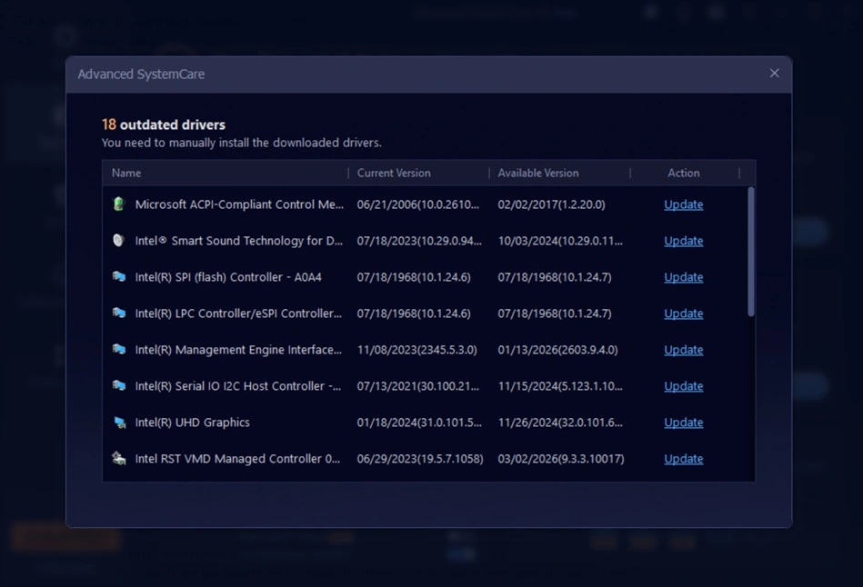863x587 pixels.
Task: Select the Microsoft ACPI-Compliant Control Me... name
Action: click(x=239, y=204)
